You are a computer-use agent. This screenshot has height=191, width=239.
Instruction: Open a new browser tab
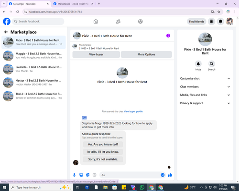(x=99, y=4)
